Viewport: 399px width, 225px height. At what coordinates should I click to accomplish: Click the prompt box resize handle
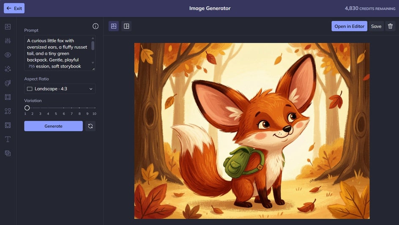93,69
